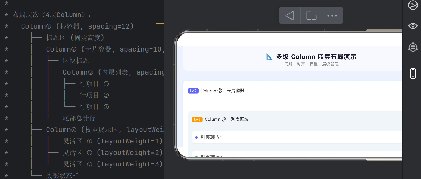
Task: Click the Lv.3 orange badge
Action: [198, 119]
